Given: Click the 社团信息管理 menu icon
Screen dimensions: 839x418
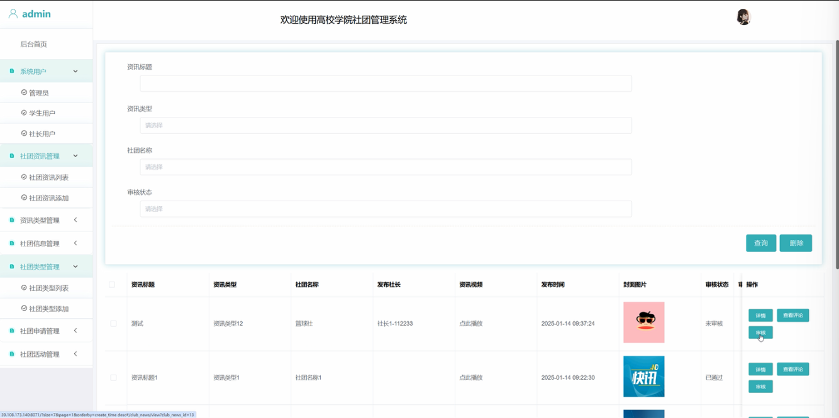Looking at the screenshot, I should 12,243.
